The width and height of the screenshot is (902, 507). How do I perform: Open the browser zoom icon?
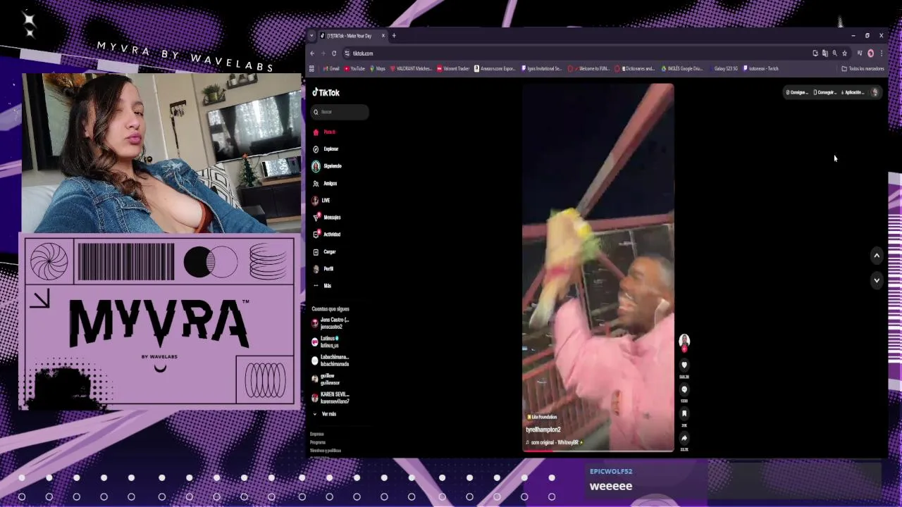[834, 54]
